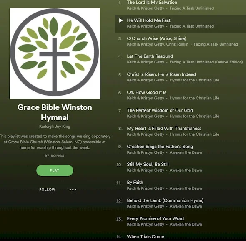The height and width of the screenshot is (241, 246).
Task: Click the play icon beside He Will Hold Me Fast
Action: [121, 20]
